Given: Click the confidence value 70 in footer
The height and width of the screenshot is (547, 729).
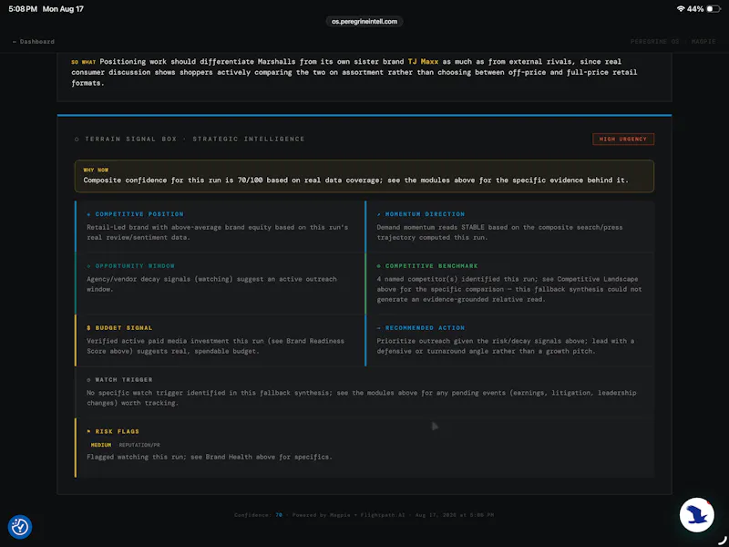Looking at the screenshot, I should pos(279,515).
